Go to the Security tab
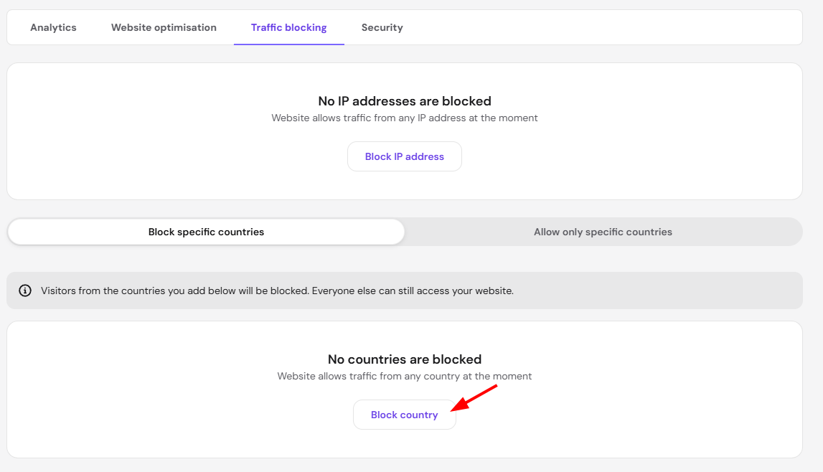The height and width of the screenshot is (472, 823). tap(382, 27)
